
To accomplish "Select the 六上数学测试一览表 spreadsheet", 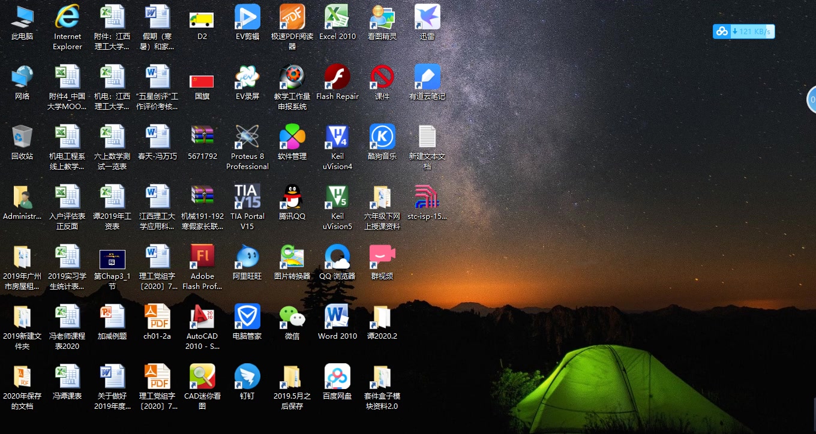I will pos(112,137).
